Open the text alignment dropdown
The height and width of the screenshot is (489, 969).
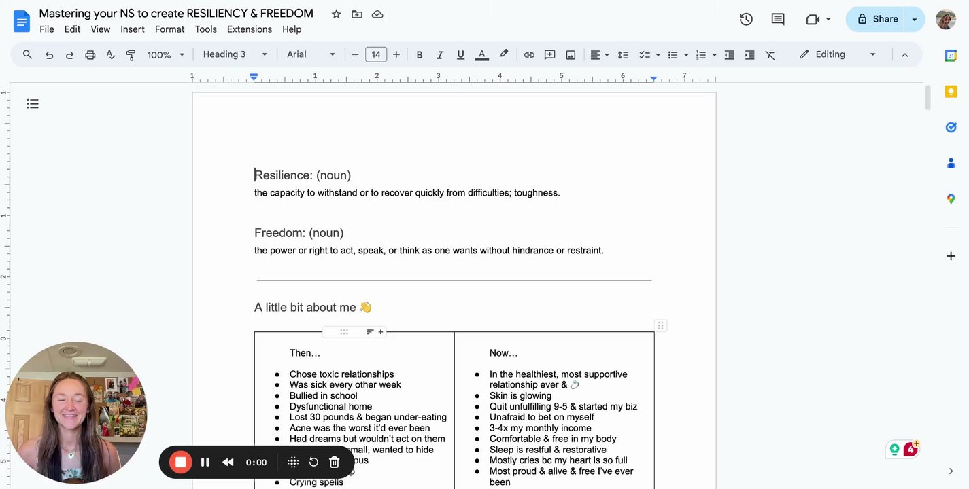(599, 54)
